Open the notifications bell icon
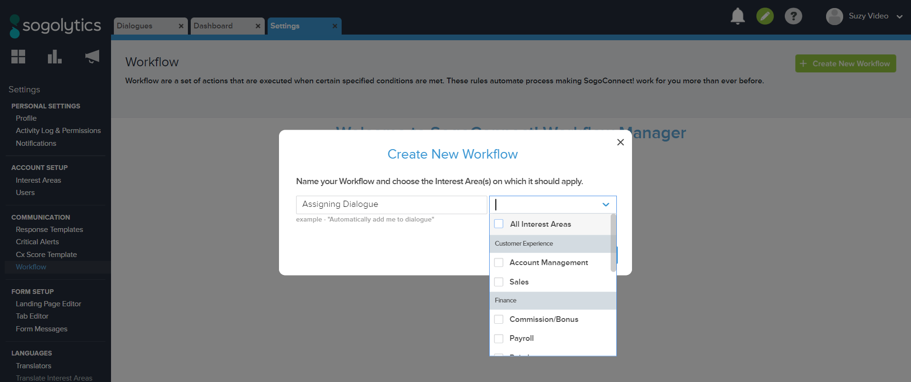The image size is (911, 382). pos(737,16)
